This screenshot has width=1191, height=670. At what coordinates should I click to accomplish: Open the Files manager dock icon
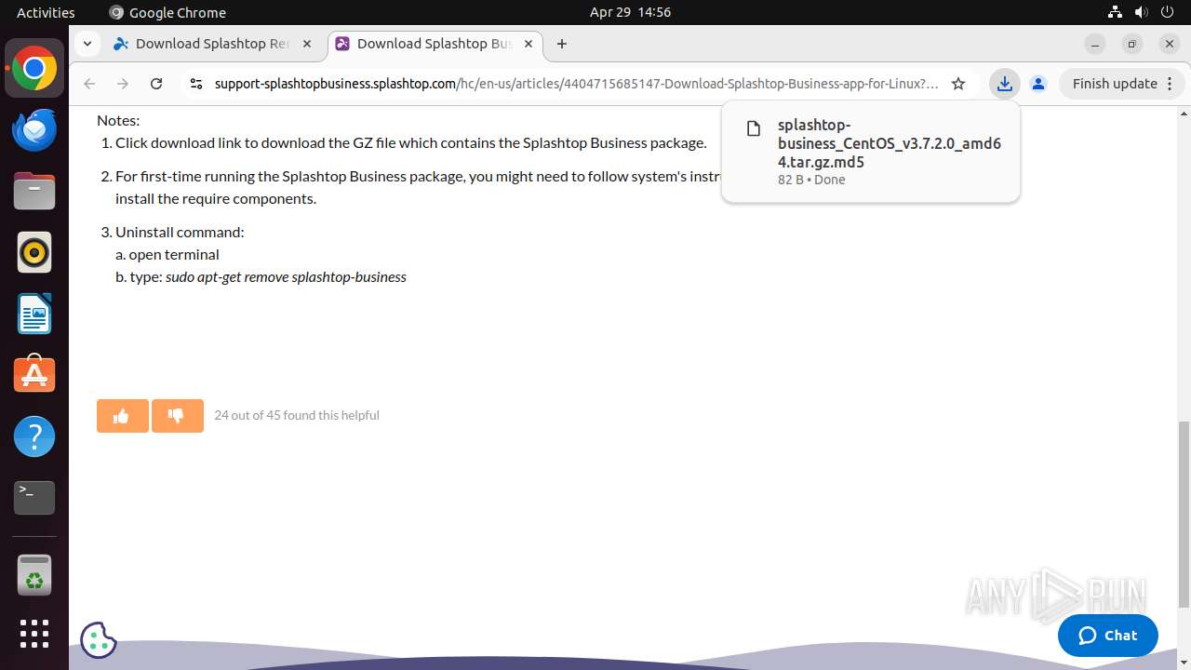pos(34,192)
